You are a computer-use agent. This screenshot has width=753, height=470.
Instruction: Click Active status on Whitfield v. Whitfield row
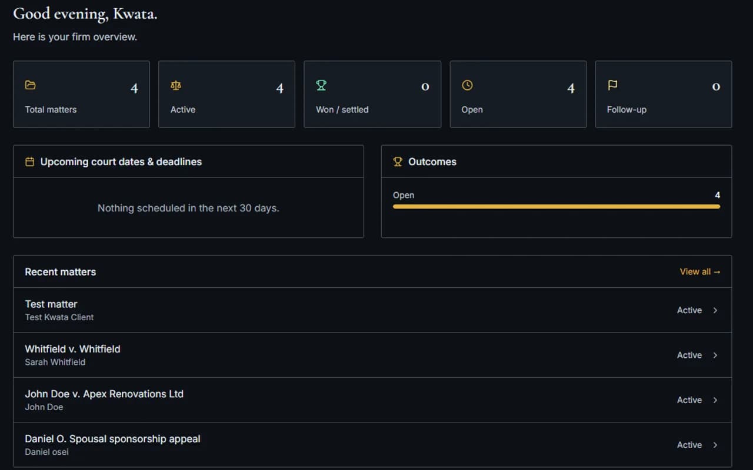(689, 355)
